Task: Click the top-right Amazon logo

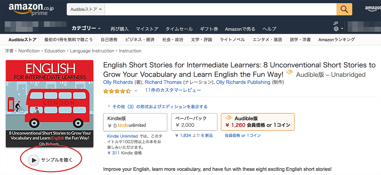Action: [x=373, y=9]
